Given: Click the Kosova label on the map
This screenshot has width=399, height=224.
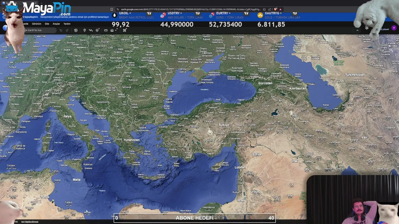Looking at the screenshot, I should point(118,114).
